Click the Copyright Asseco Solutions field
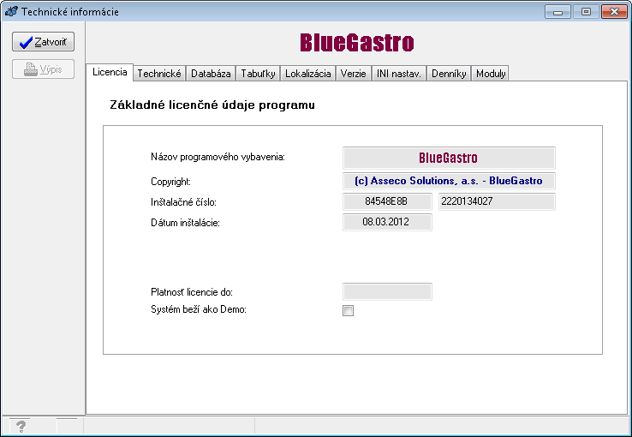The height and width of the screenshot is (437, 632). [449, 181]
